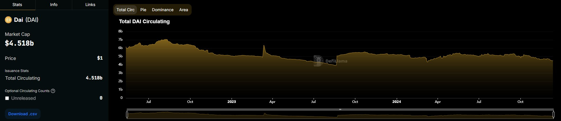Download the .csv data file
Viewport: 561px width, 121px height.
point(23,114)
